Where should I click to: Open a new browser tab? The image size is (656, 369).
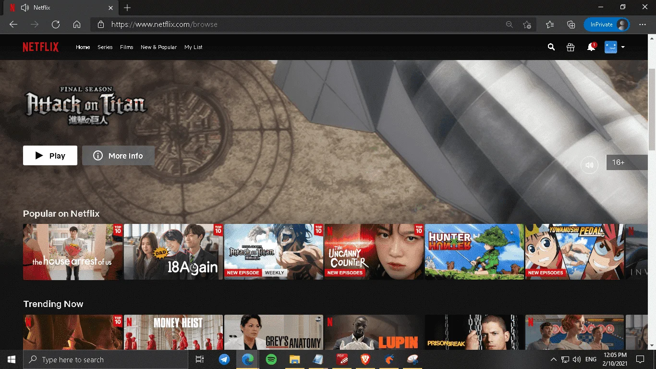click(127, 8)
